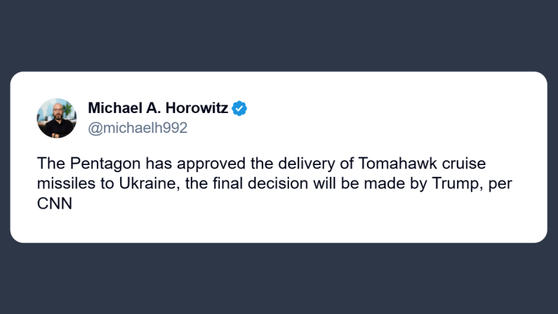Image resolution: width=558 pixels, height=314 pixels.
Task: Open the Michael A. Horowitz display name
Action: point(159,109)
